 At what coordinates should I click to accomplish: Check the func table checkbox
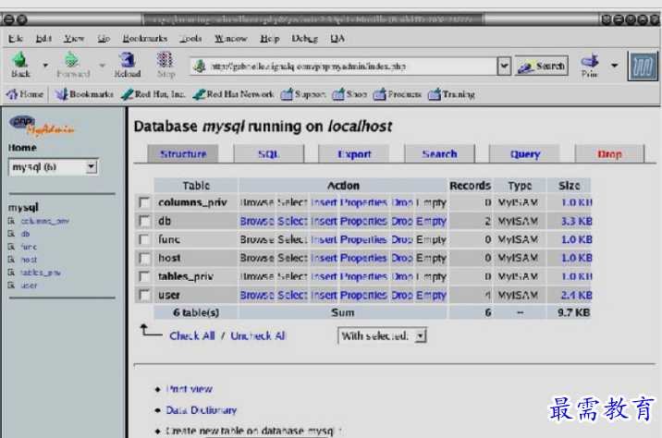pyautogui.click(x=144, y=239)
